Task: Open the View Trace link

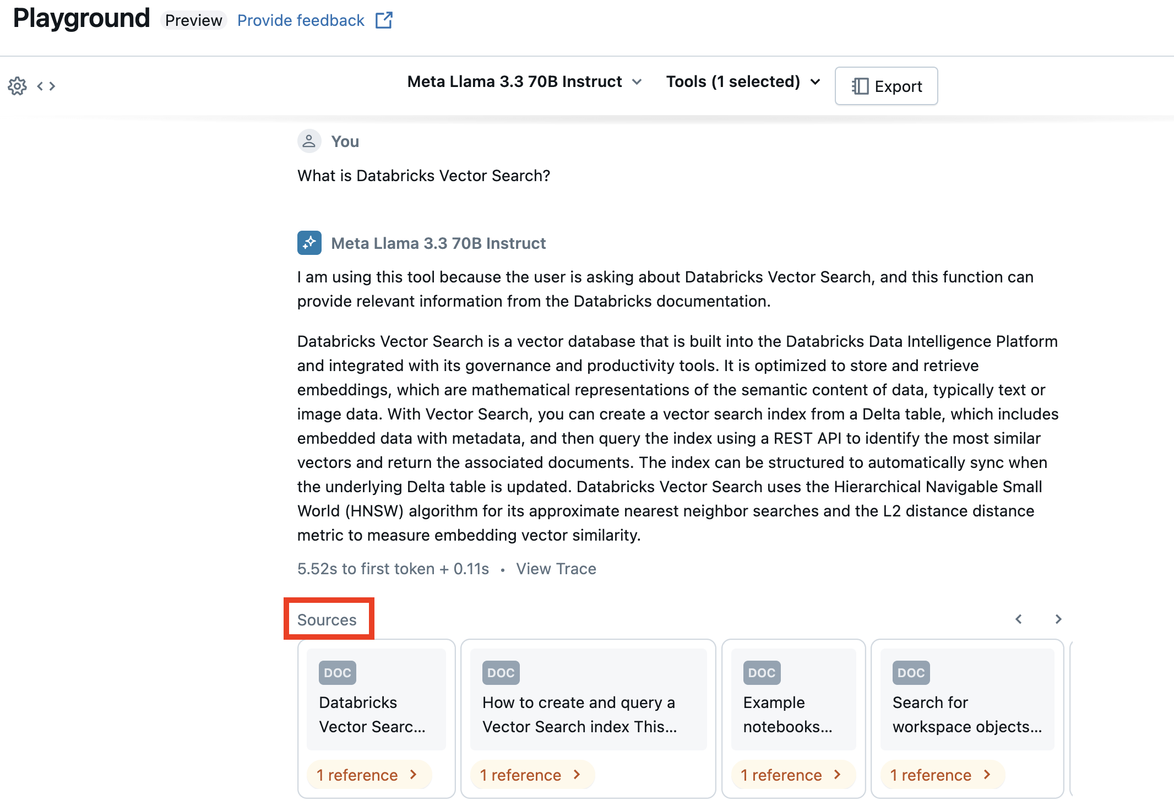Action: click(x=556, y=568)
